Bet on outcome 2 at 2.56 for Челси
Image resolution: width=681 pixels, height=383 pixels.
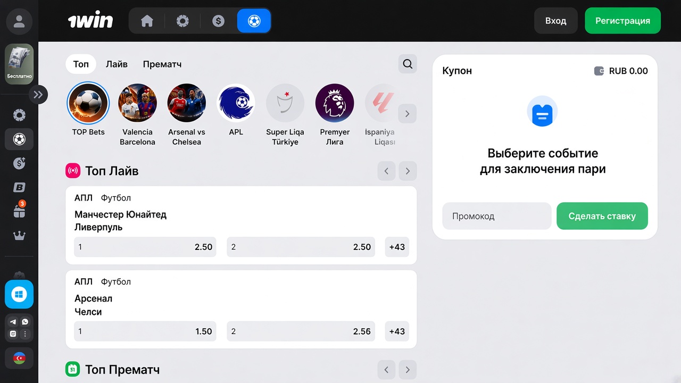[x=301, y=331]
